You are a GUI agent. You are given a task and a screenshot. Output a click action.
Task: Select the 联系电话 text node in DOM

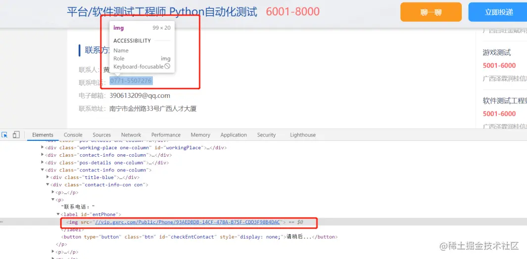pos(78,207)
